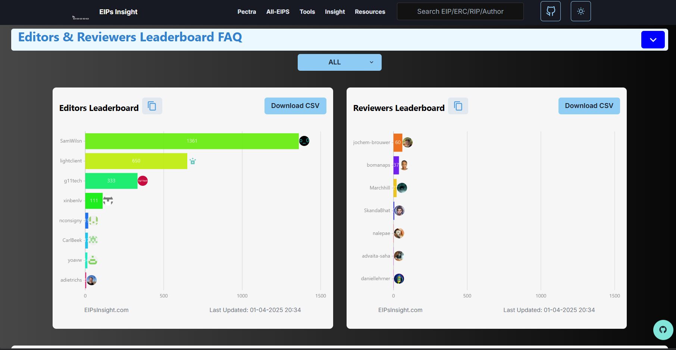Screen dimensions: 676x350
Task: Click jochem-brouwer's avatar in reviewers chart
Action: click(x=407, y=143)
